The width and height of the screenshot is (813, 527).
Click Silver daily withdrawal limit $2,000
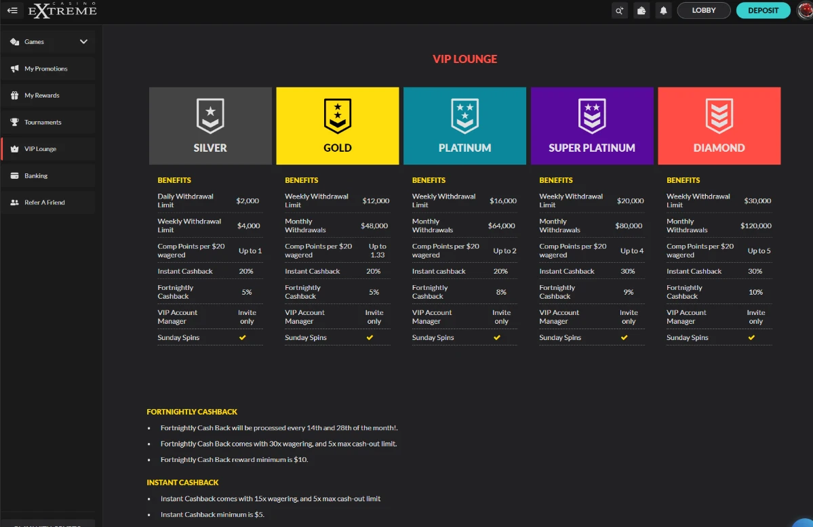pyautogui.click(x=247, y=201)
